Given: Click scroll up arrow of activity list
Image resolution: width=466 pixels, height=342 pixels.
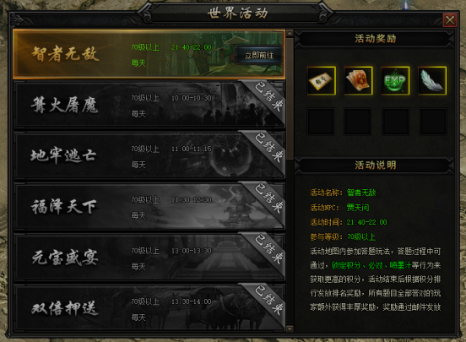Looking at the screenshot, I should pos(290,33).
